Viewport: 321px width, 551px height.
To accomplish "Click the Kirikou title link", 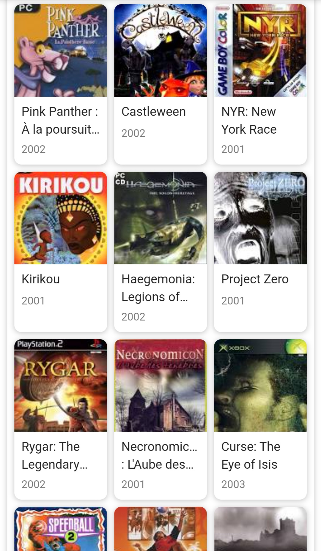I will [x=41, y=279].
